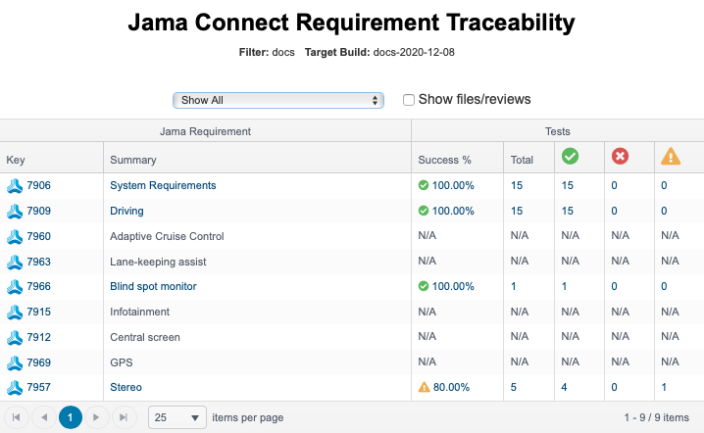
Task: Open requirement key 7906 link
Action: tap(38, 185)
